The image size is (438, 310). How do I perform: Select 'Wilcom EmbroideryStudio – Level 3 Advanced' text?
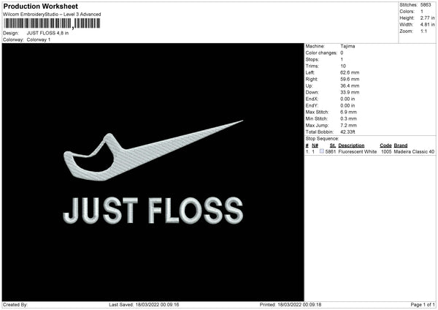[52, 15]
